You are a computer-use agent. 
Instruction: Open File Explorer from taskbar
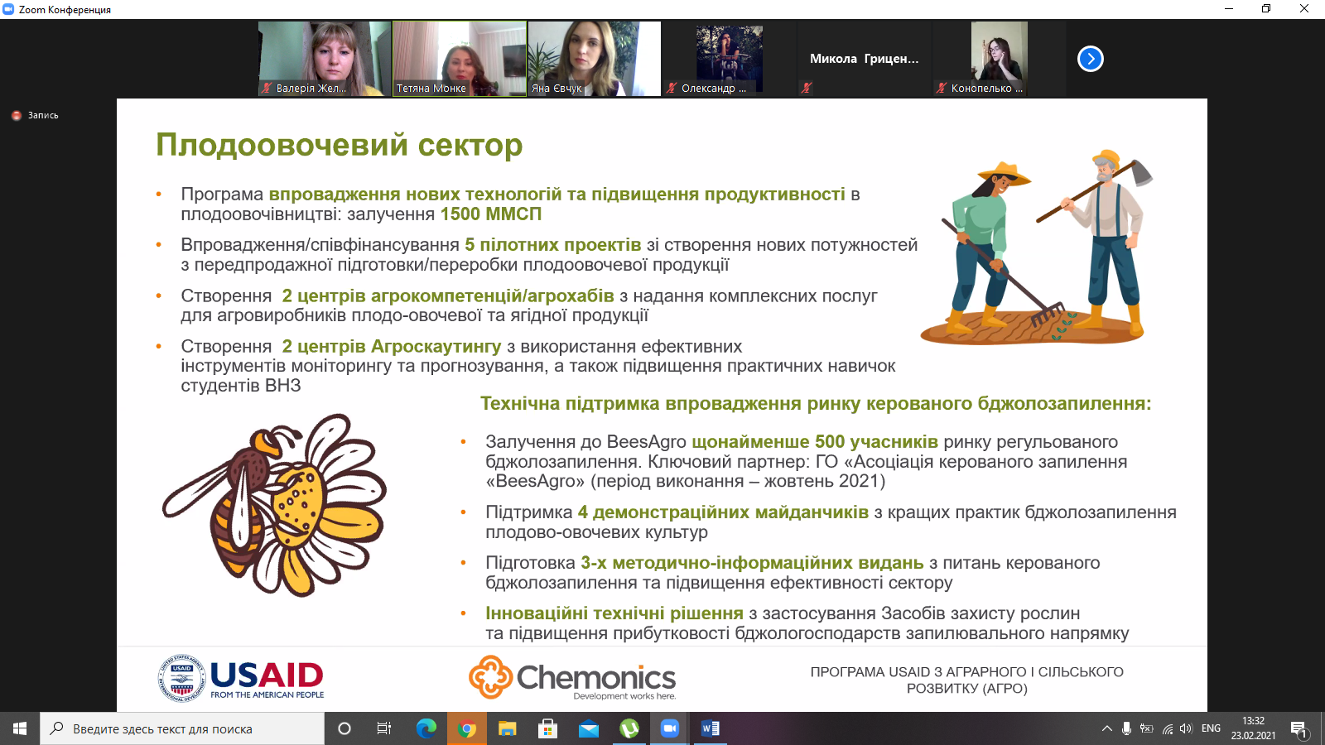[507, 728]
